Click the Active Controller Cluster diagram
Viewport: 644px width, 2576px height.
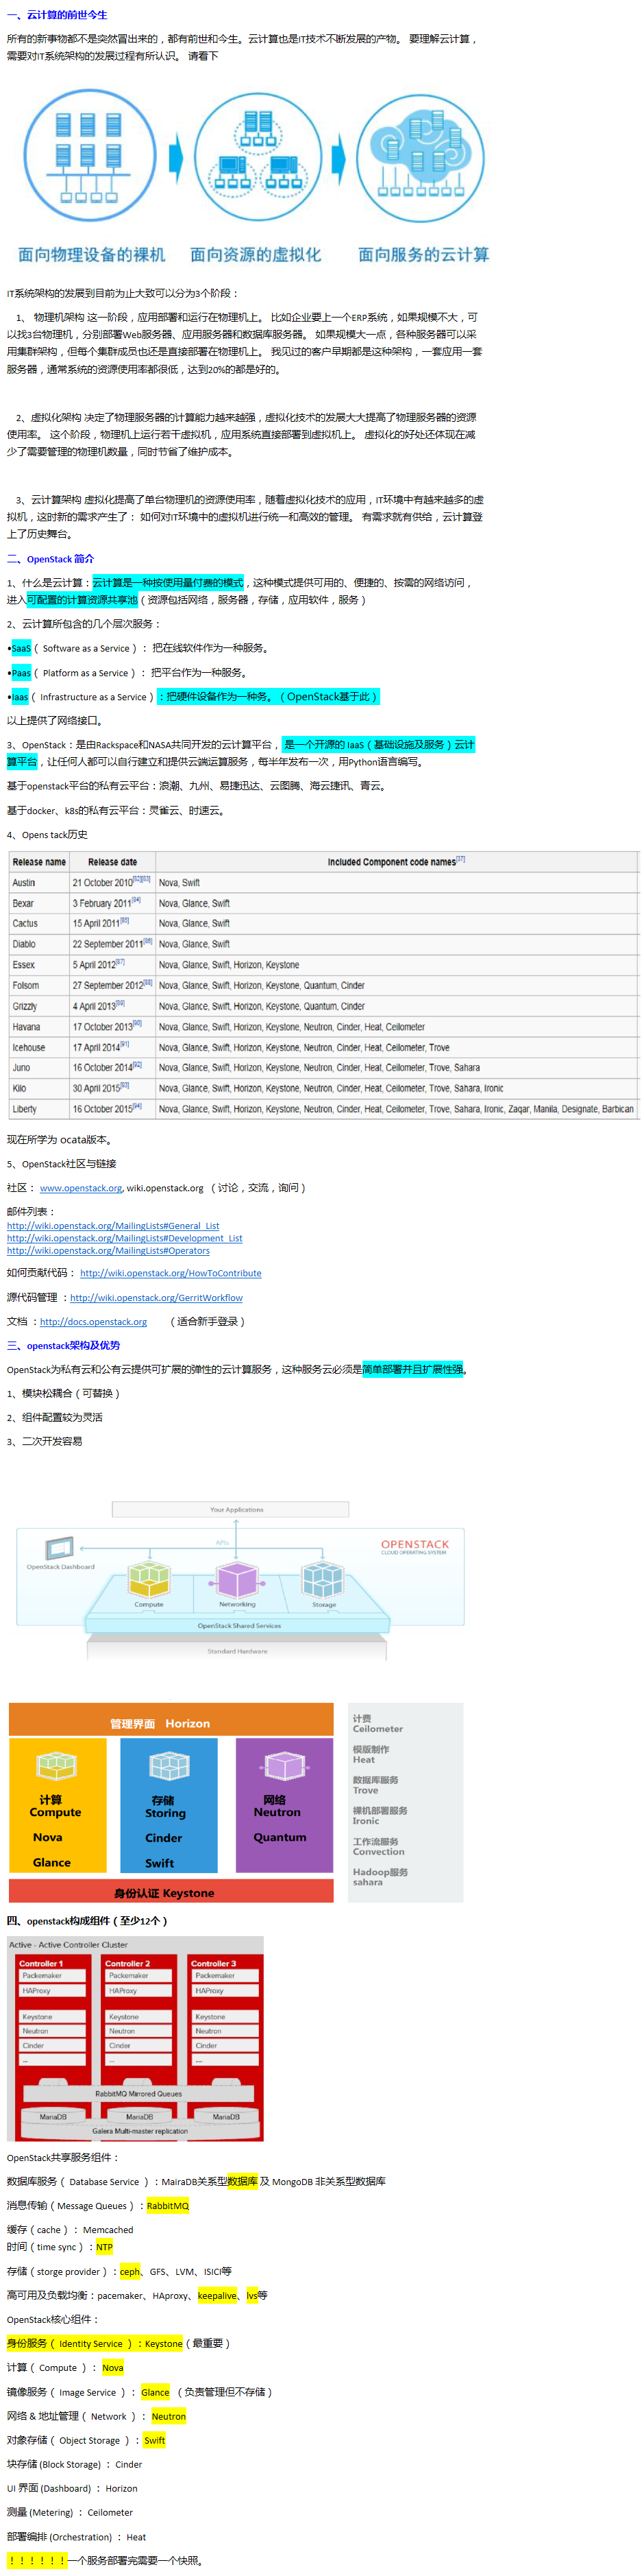coord(135,2038)
